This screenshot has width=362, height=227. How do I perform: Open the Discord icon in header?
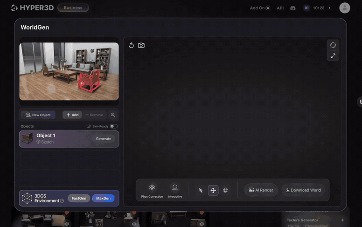pyautogui.click(x=293, y=8)
